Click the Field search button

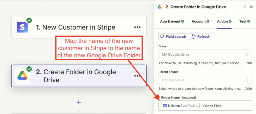click(173, 36)
